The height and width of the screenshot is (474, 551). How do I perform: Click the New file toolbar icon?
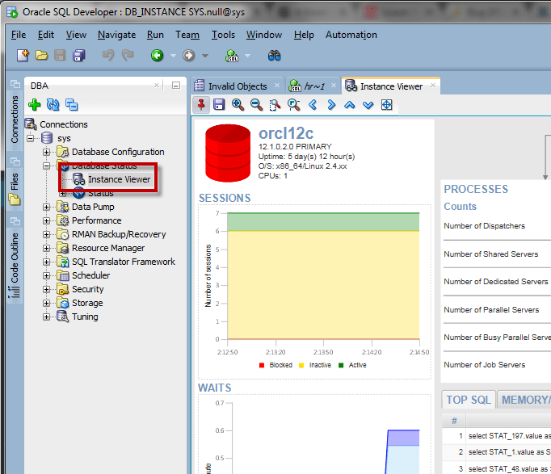23,56
